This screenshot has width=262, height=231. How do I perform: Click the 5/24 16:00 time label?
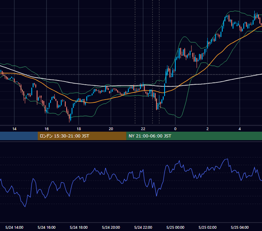(47, 227)
